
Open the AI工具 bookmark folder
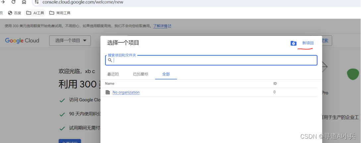[x=35, y=13]
